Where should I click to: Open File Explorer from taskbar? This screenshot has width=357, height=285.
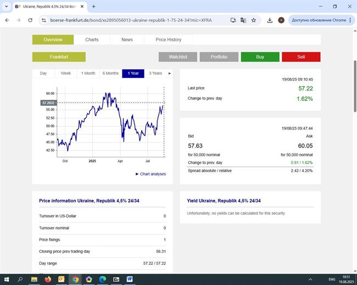tap(34, 280)
